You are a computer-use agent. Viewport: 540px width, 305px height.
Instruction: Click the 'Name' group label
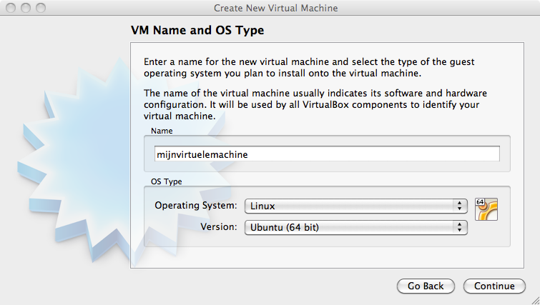click(162, 131)
